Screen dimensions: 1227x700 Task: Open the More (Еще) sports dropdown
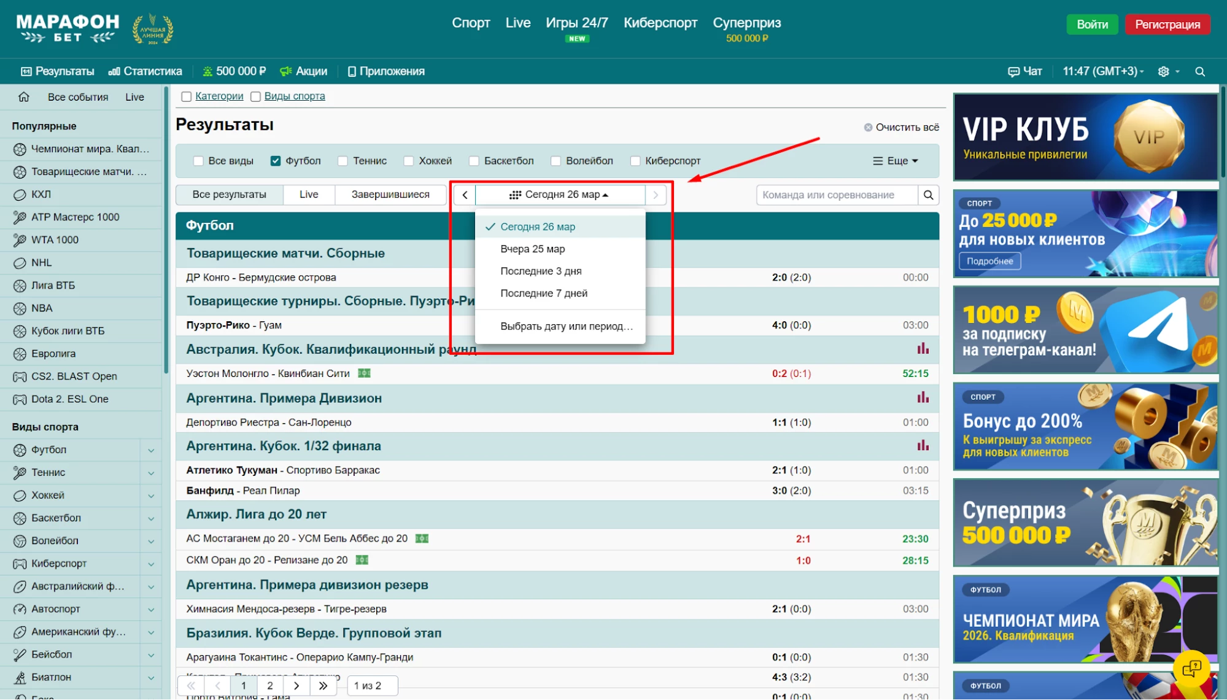896,161
